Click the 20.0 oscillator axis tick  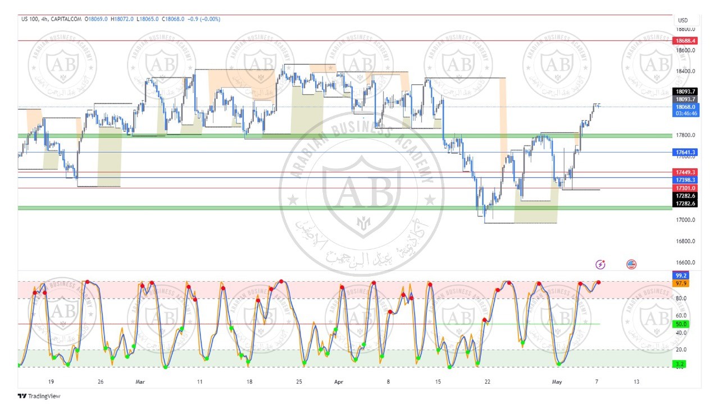[x=681, y=350]
